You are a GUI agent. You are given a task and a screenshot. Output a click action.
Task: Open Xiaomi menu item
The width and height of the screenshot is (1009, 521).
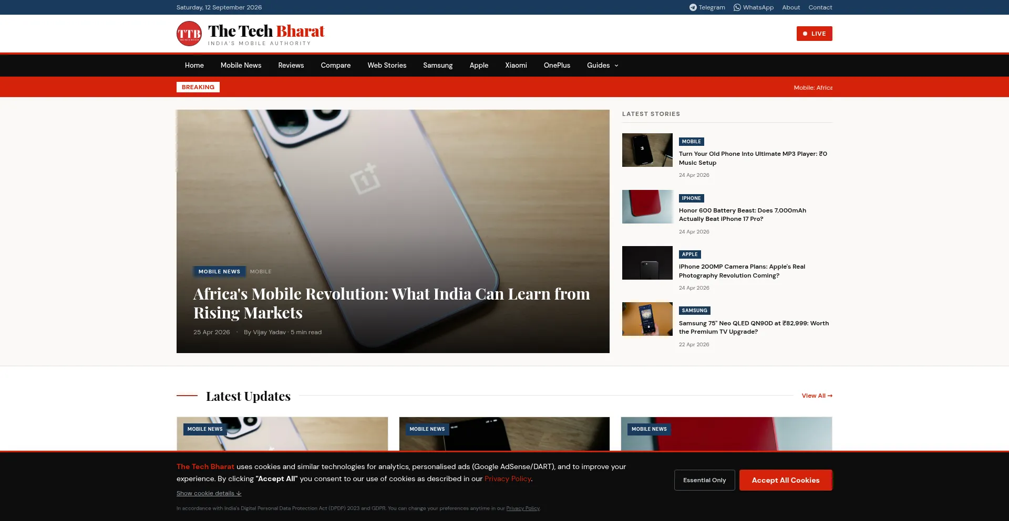pos(516,66)
